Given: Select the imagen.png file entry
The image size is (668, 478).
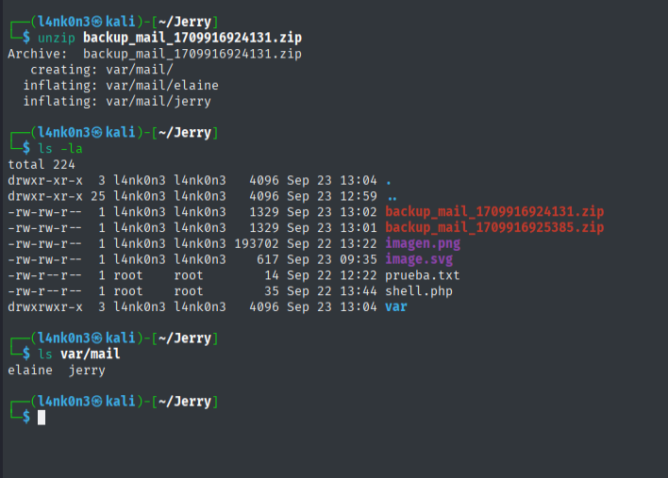Looking at the screenshot, I should tap(421, 243).
